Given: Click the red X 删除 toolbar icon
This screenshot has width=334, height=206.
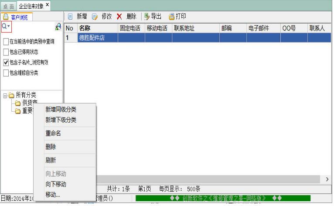Looking at the screenshot, I should pyautogui.click(x=119, y=17).
